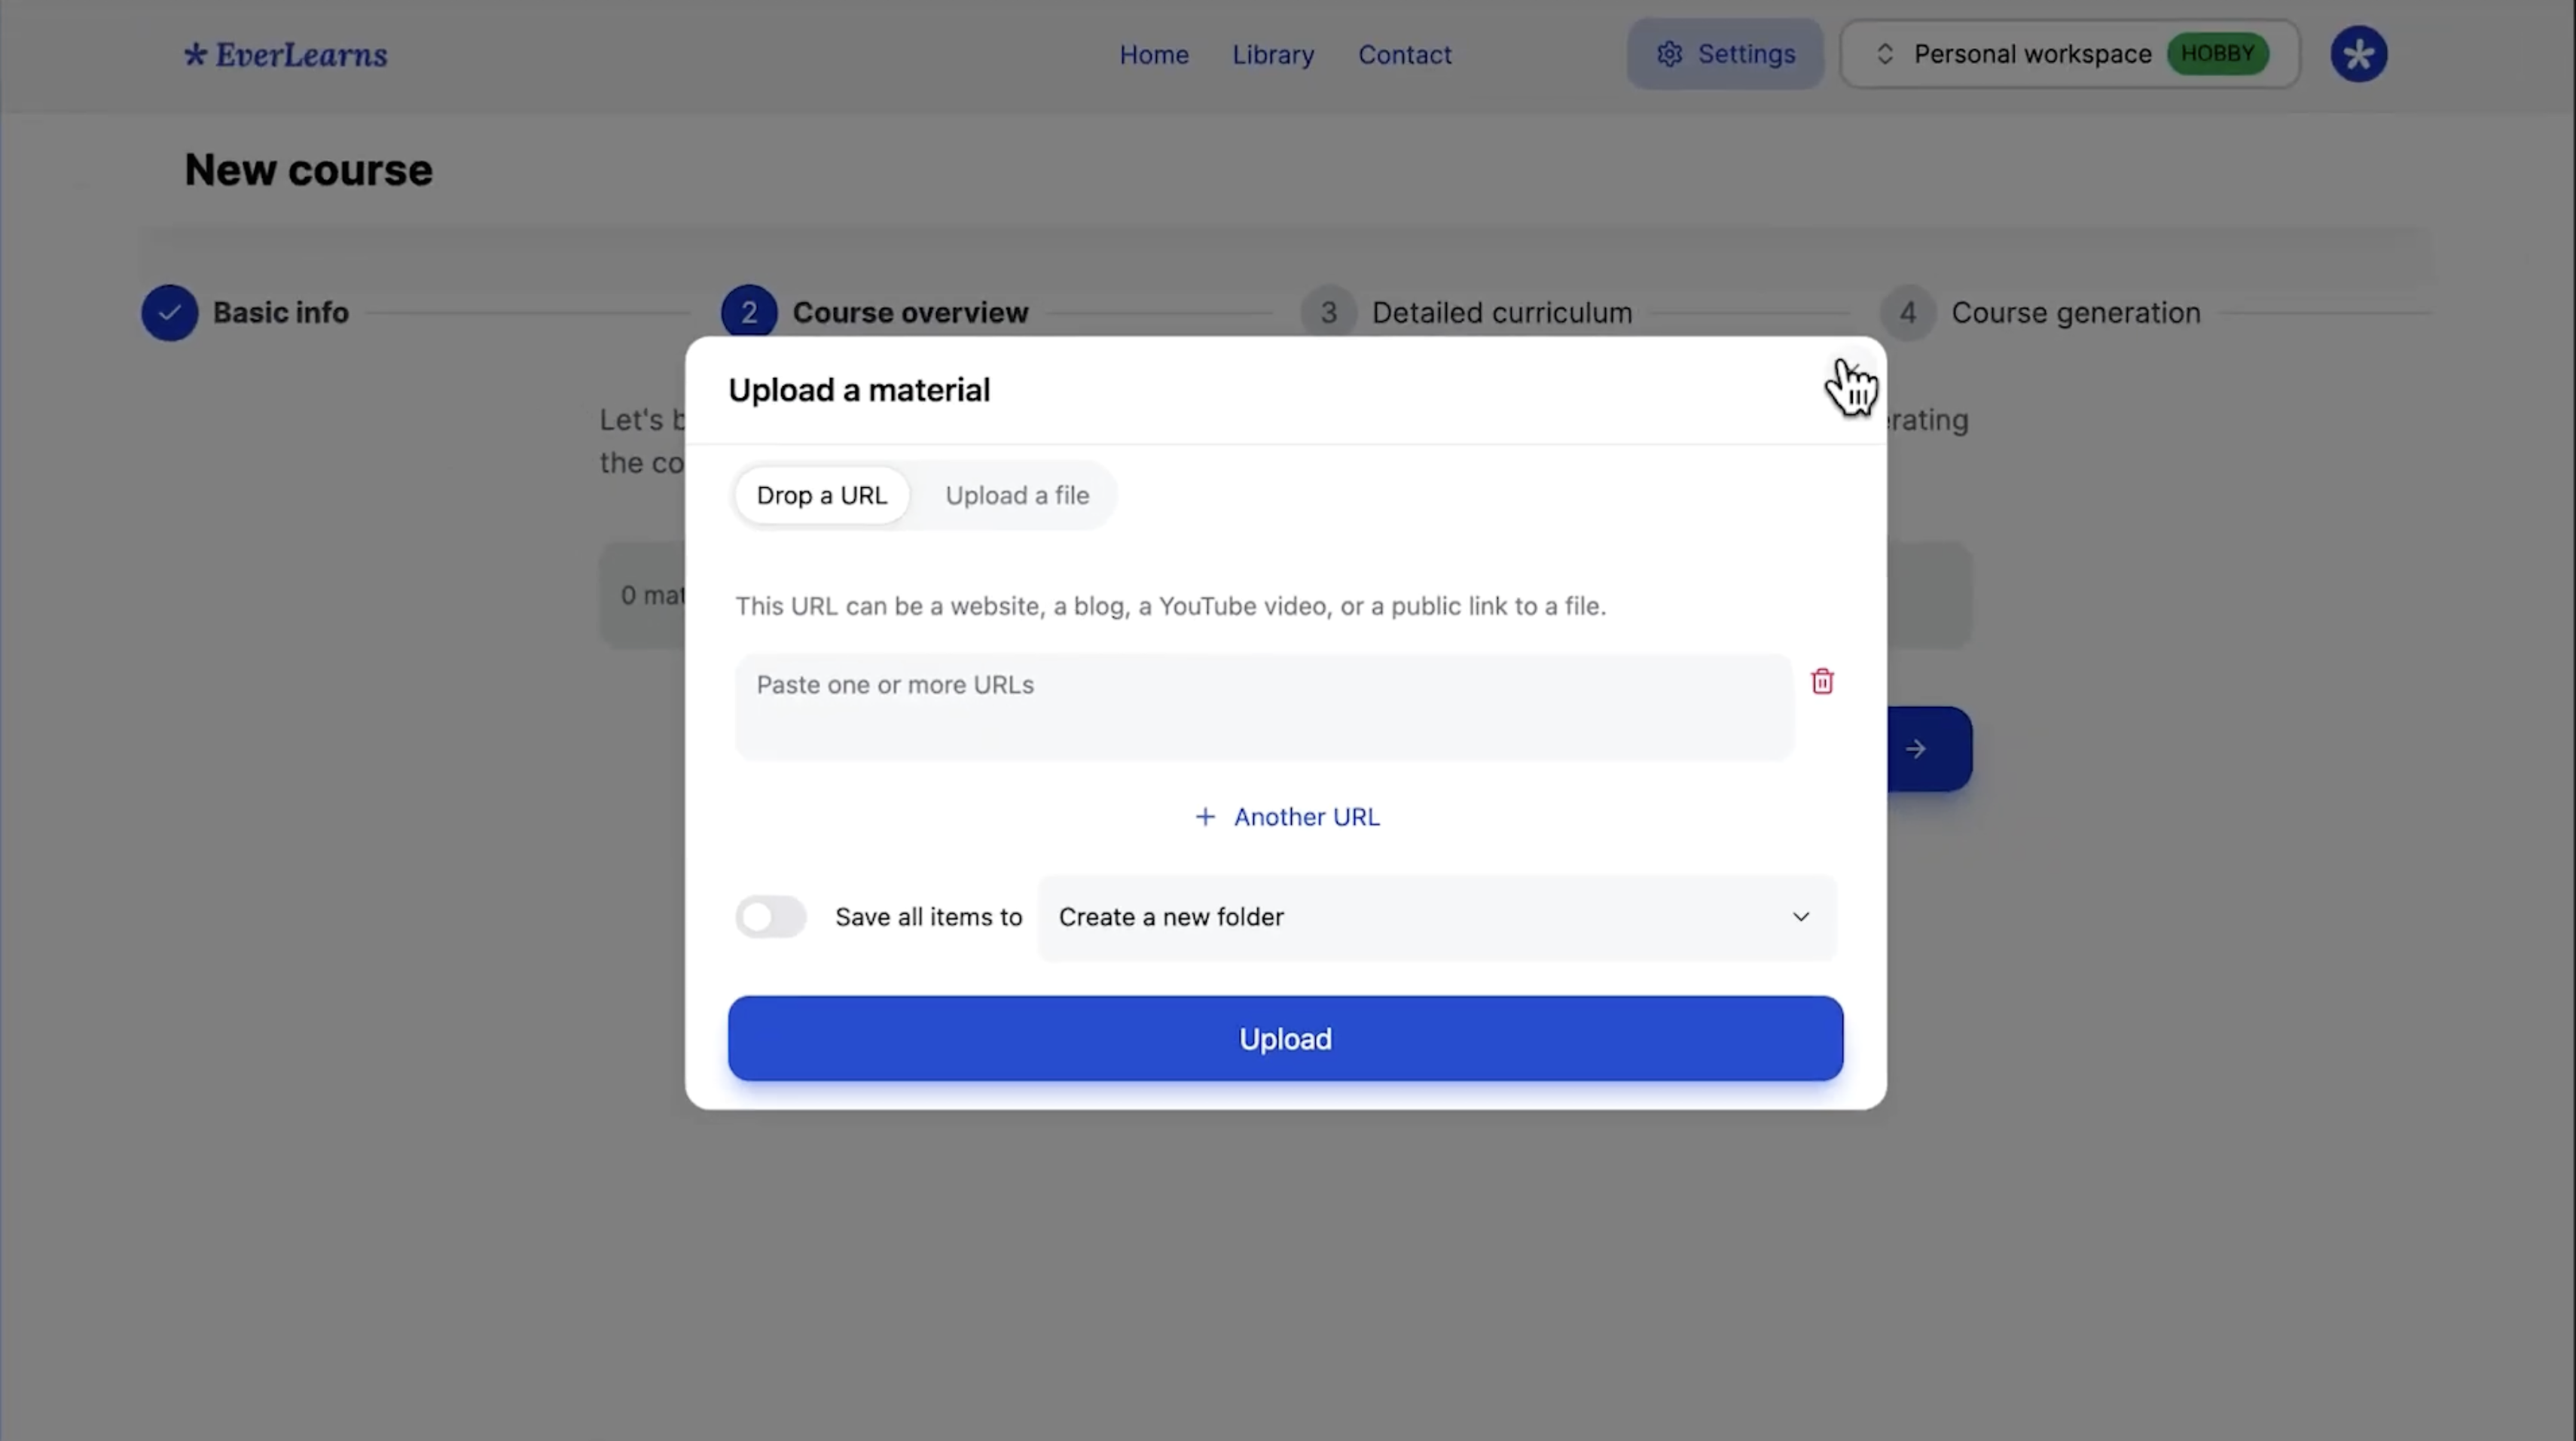Click the step 3 Detailed curriculum circle

click(x=1328, y=312)
